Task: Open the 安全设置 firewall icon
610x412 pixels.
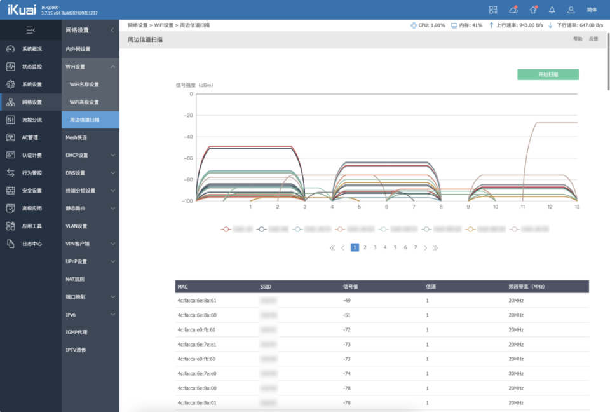Action: (x=11, y=191)
